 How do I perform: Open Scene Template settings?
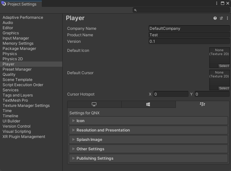[x=31, y=80]
